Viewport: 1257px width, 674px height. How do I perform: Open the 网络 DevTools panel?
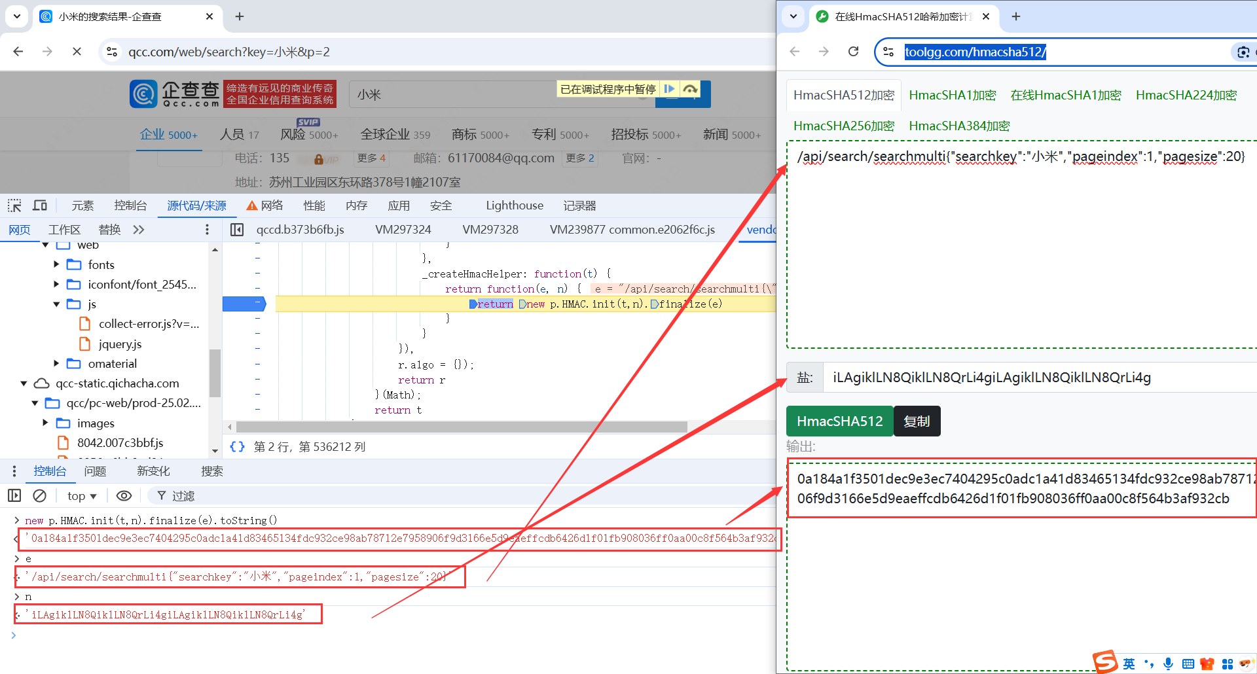[265, 205]
